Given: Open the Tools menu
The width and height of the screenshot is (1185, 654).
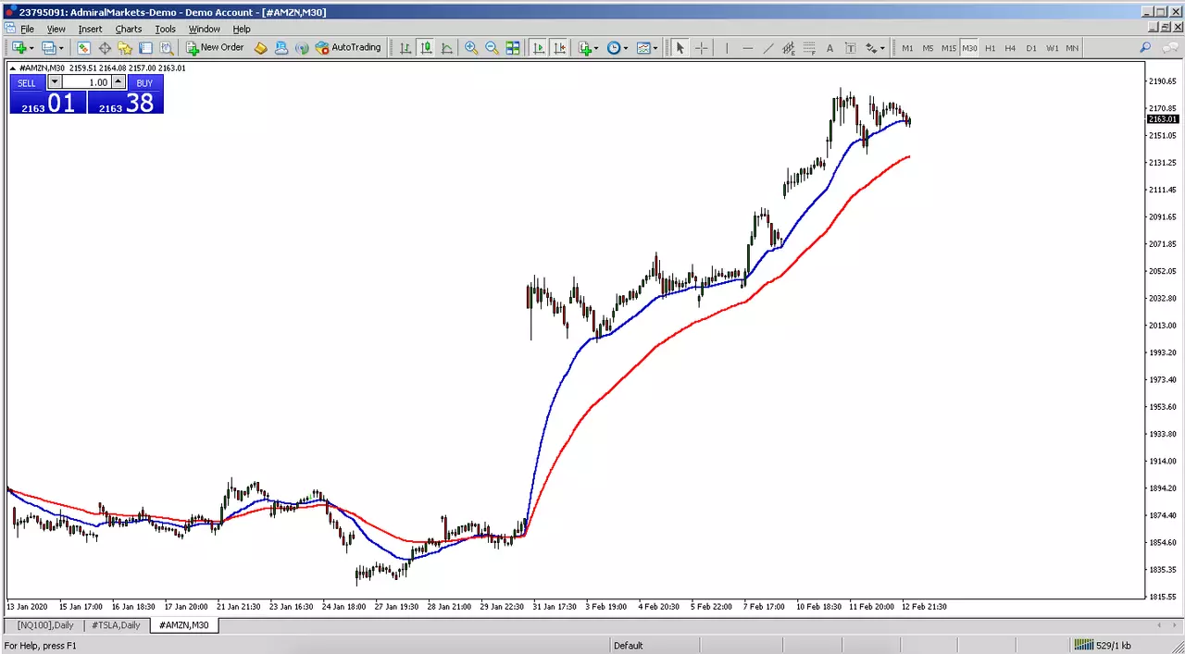Looking at the screenshot, I should (x=166, y=29).
